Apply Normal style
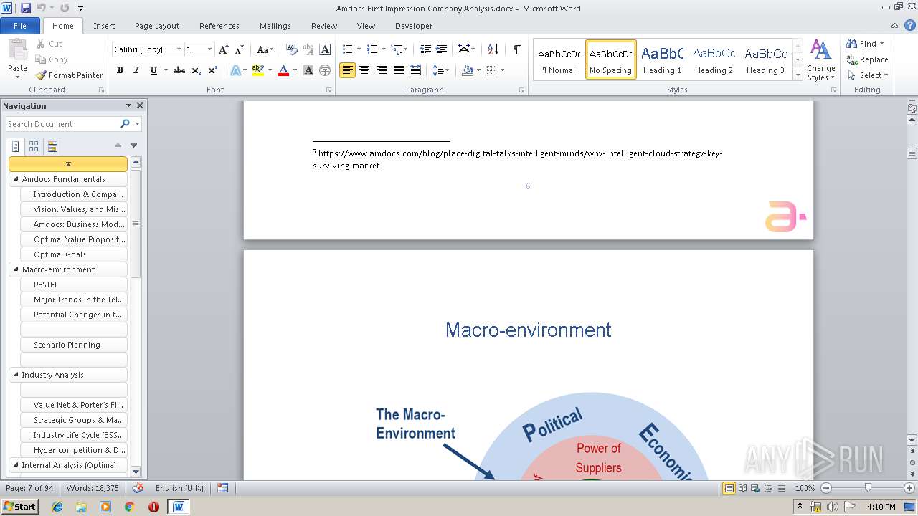 click(559, 59)
